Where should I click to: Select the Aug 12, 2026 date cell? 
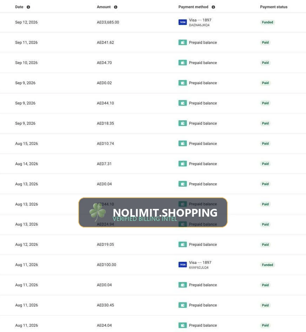(x=26, y=244)
